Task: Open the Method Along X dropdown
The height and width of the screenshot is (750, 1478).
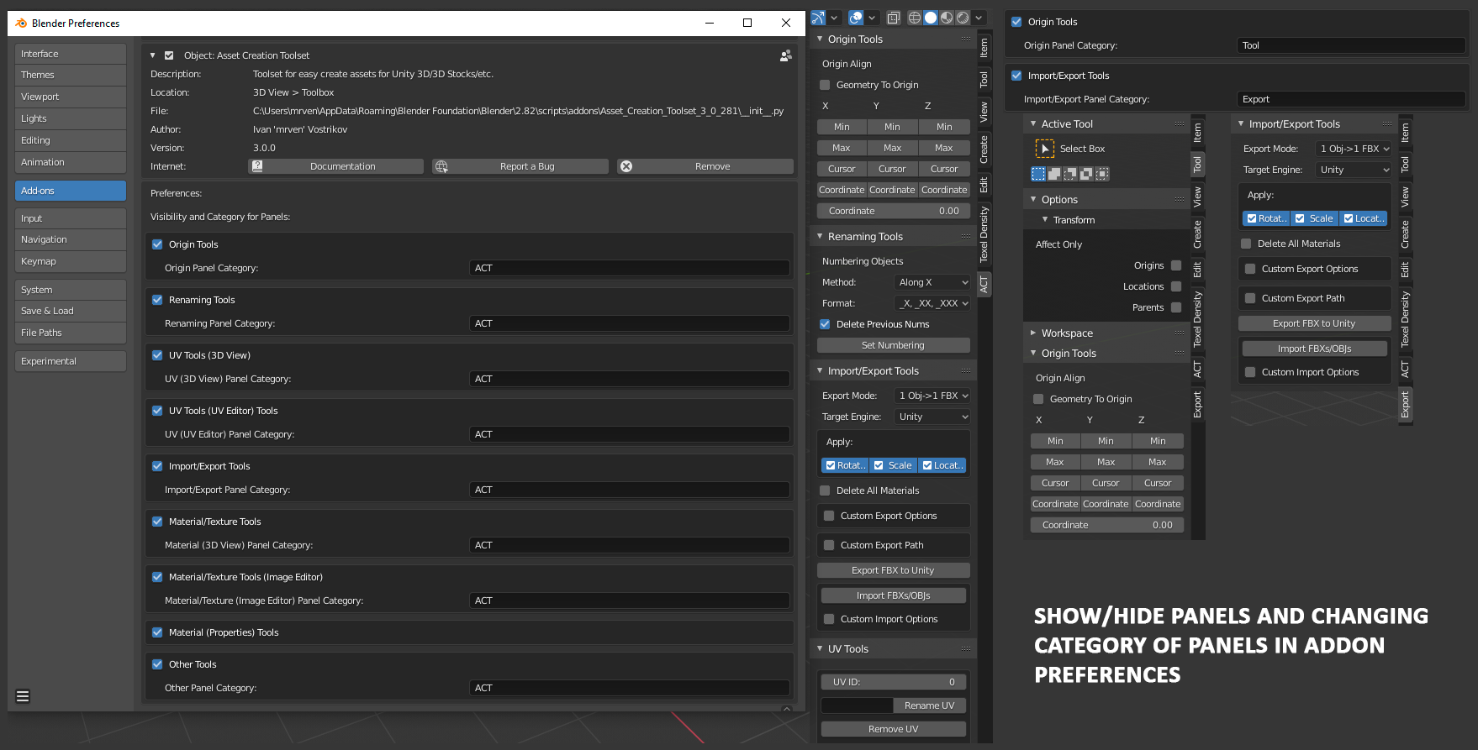Action: point(932,282)
